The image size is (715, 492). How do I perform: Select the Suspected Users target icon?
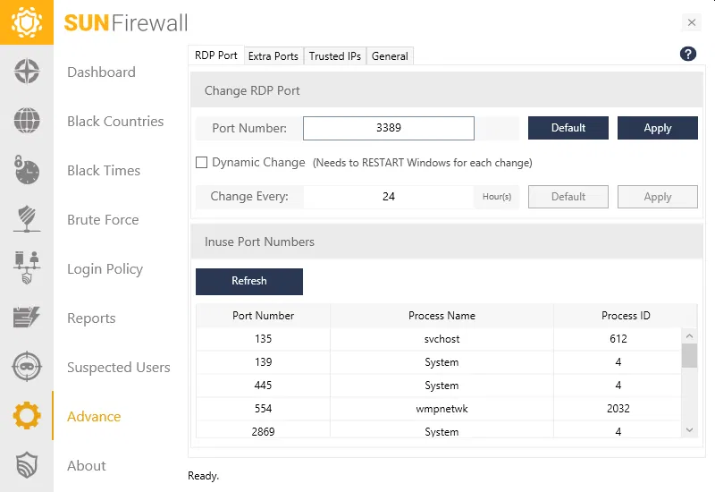coord(27,367)
